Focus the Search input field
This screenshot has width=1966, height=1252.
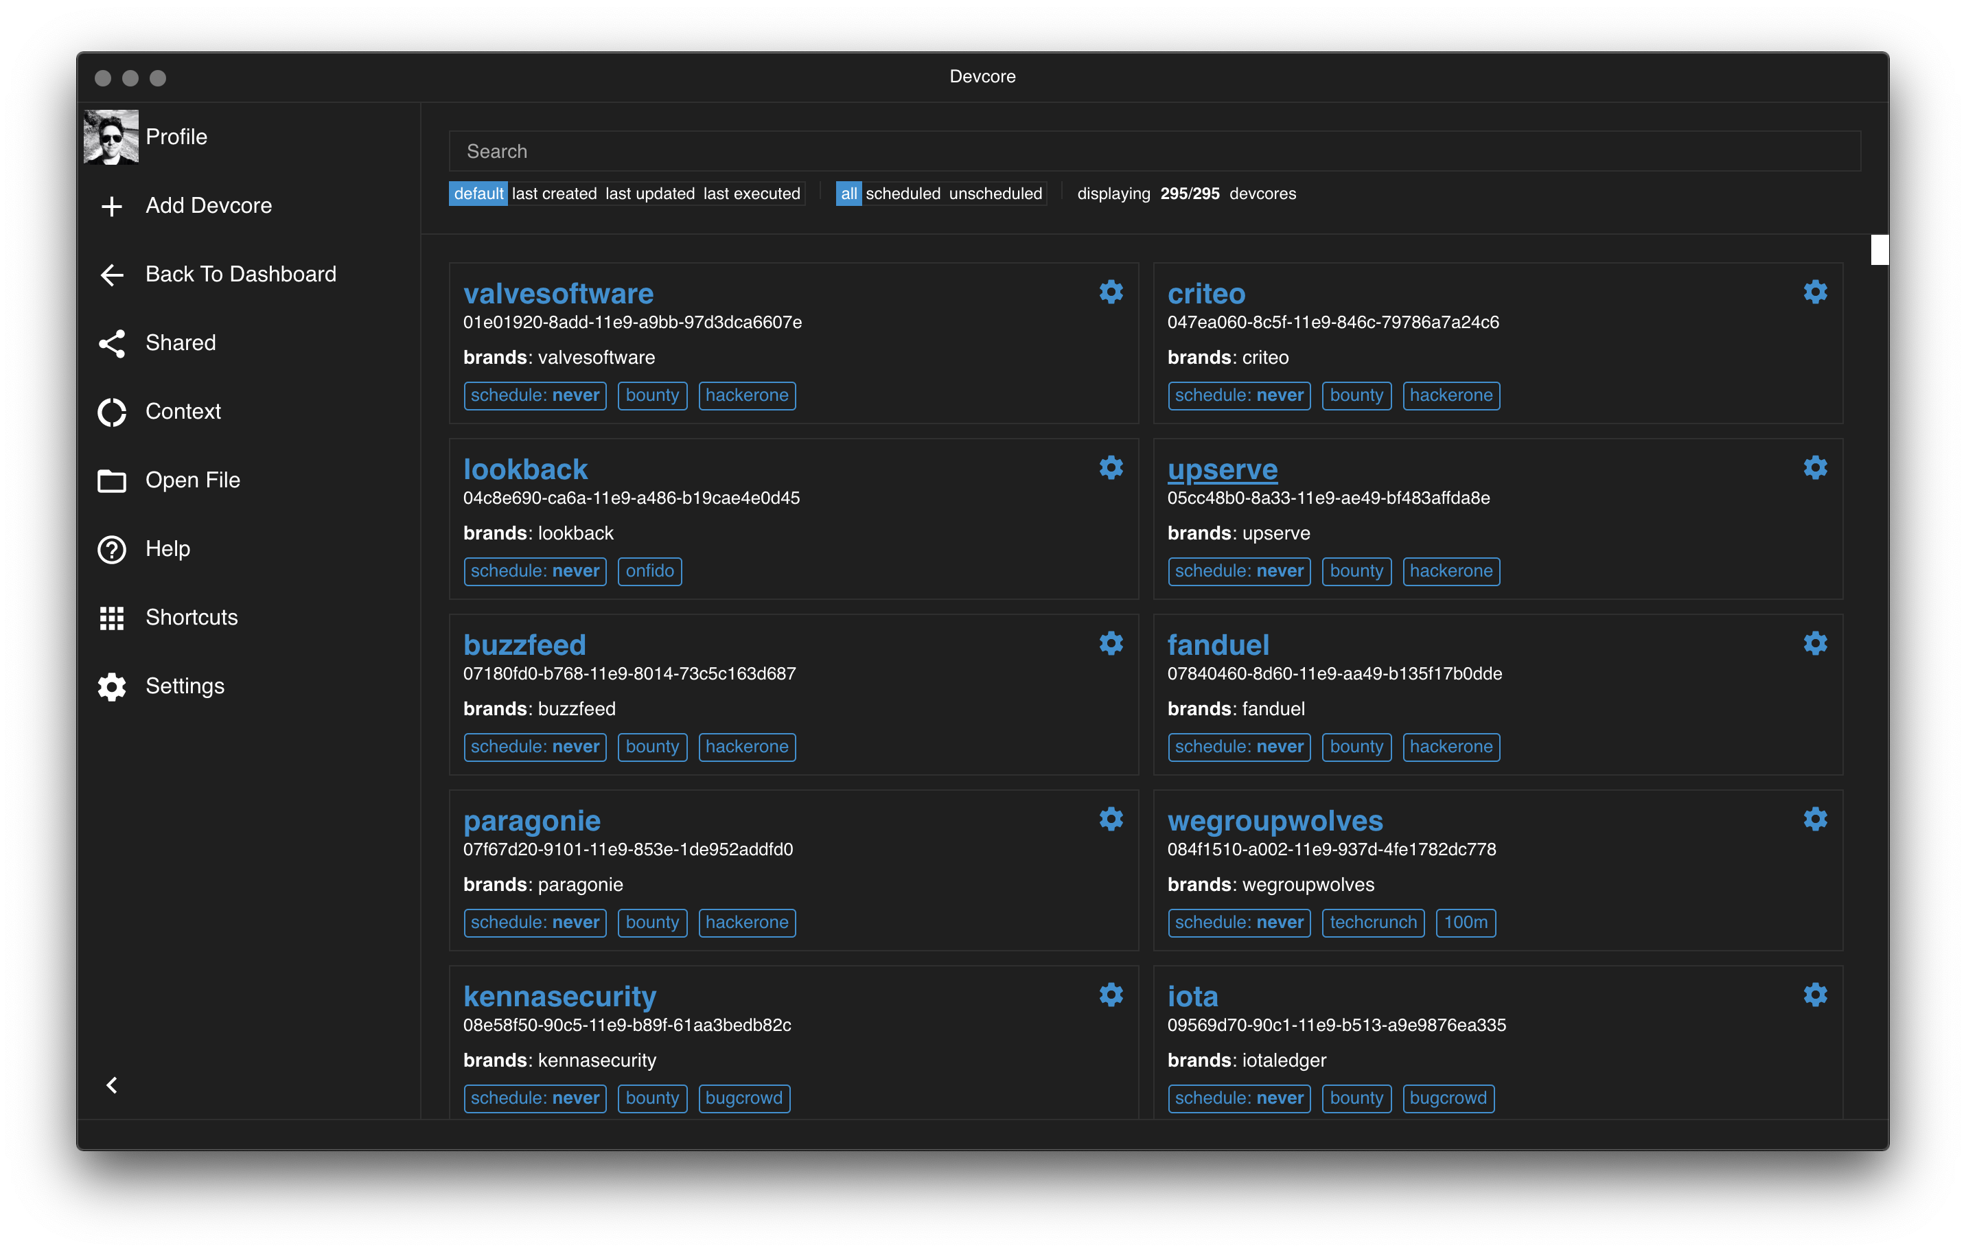pos(1155,151)
